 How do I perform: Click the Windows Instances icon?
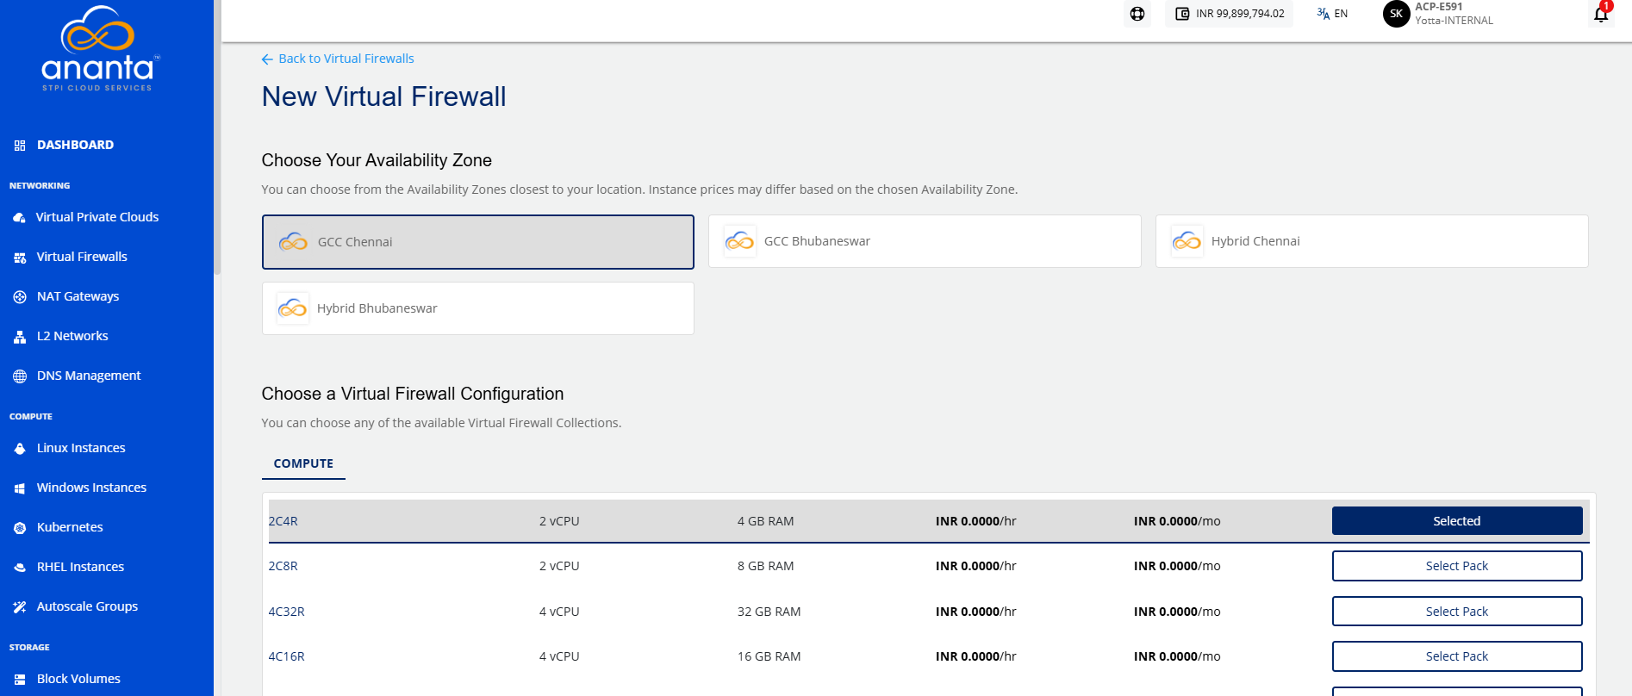click(20, 488)
